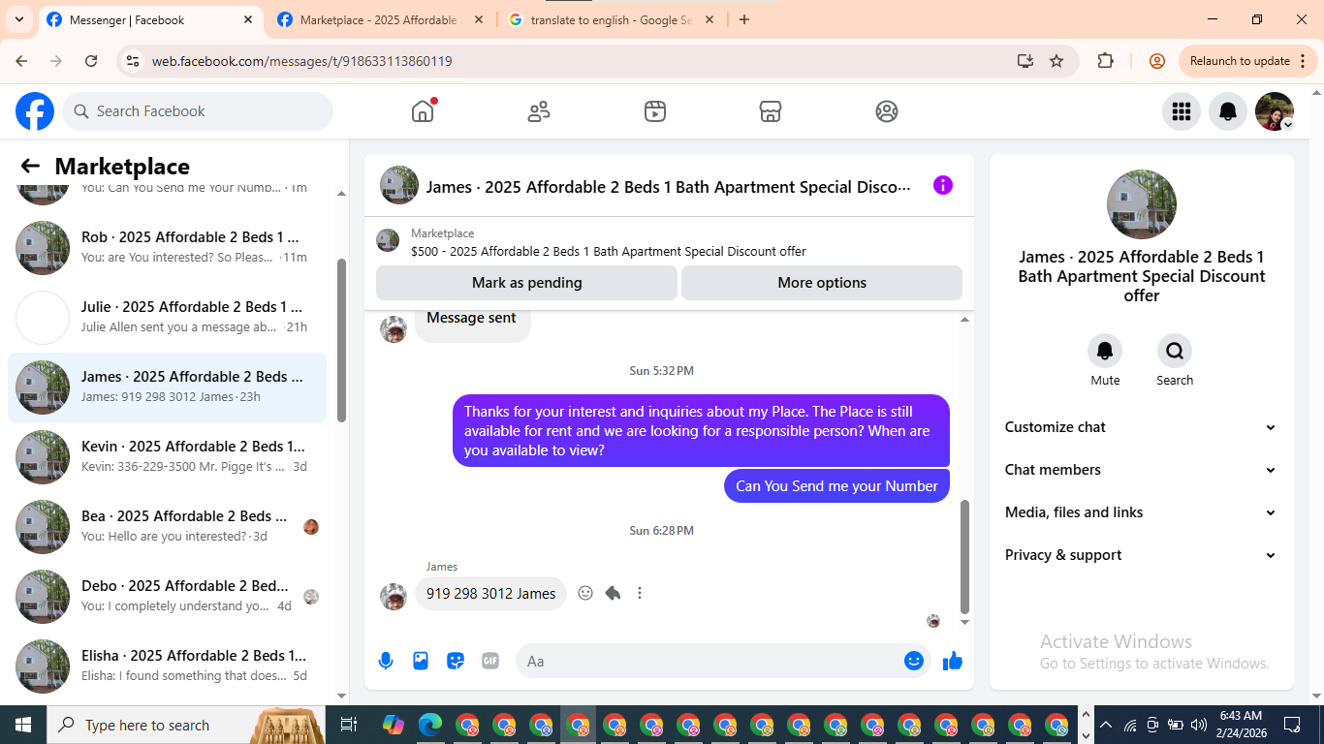Open the account profile picture menu
The width and height of the screenshot is (1324, 744).
click(1275, 111)
